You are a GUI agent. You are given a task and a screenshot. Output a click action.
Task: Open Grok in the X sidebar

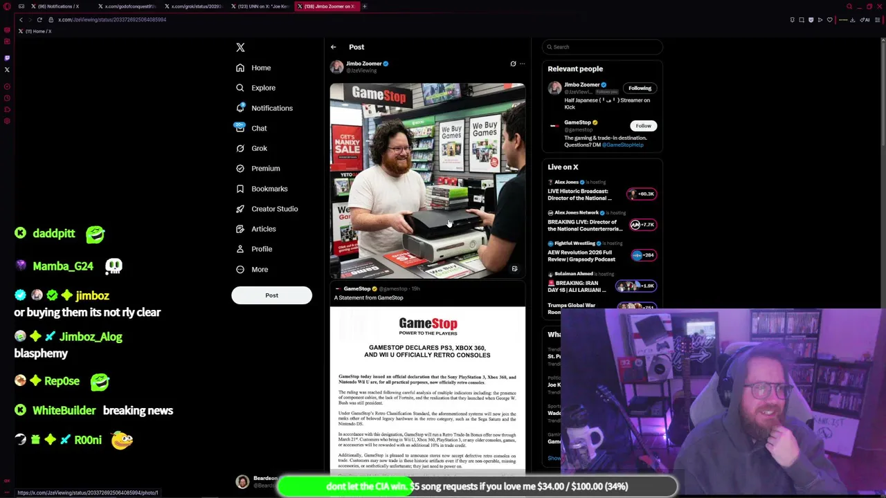[251, 148]
